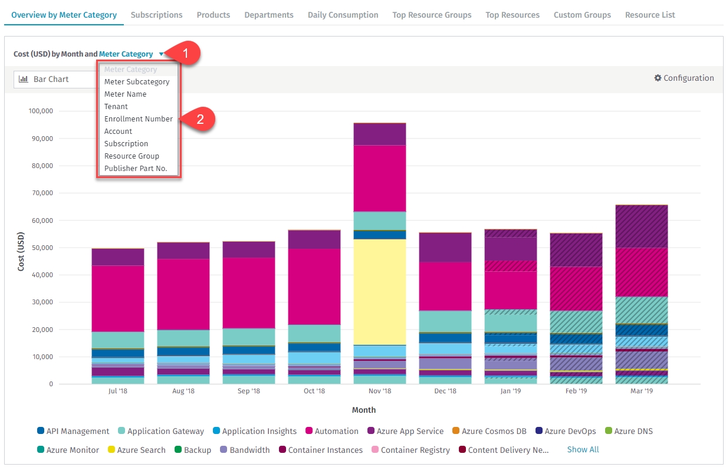Choose Meter Subcategory in the dropdown list

tap(137, 82)
